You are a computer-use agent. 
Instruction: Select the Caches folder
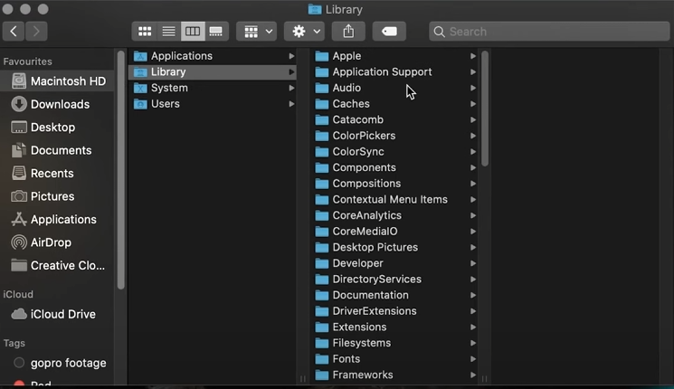coord(394,104)
